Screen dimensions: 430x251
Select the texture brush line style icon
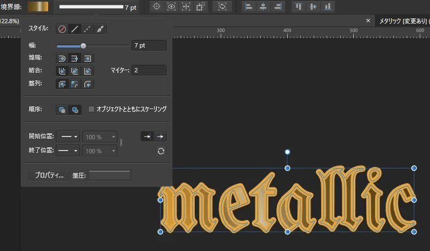click(100, 29)
